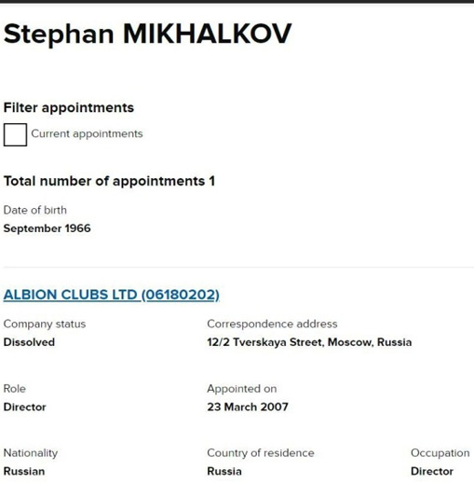The width and height of the screenshot is (474, 483).
Task: Select the September 1966 birth date value
Action: coord(47,228)
